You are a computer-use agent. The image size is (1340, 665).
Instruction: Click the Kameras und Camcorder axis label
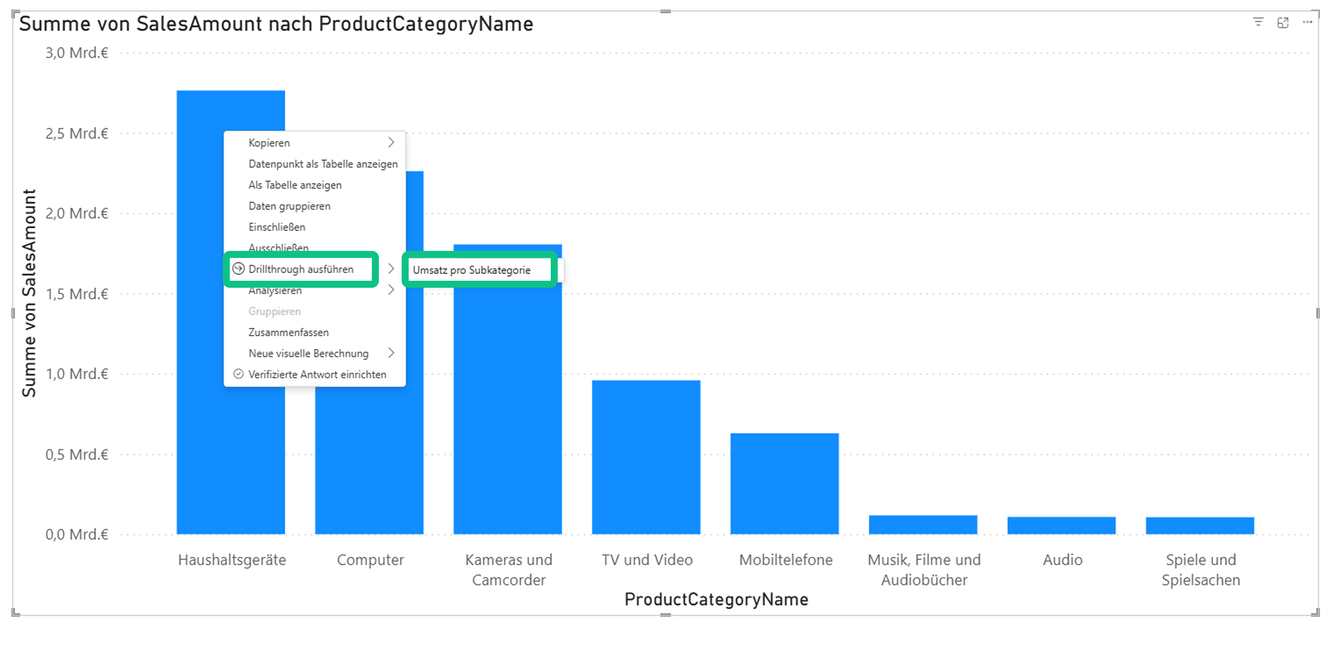pyautogui.click(x=508, y=570)
